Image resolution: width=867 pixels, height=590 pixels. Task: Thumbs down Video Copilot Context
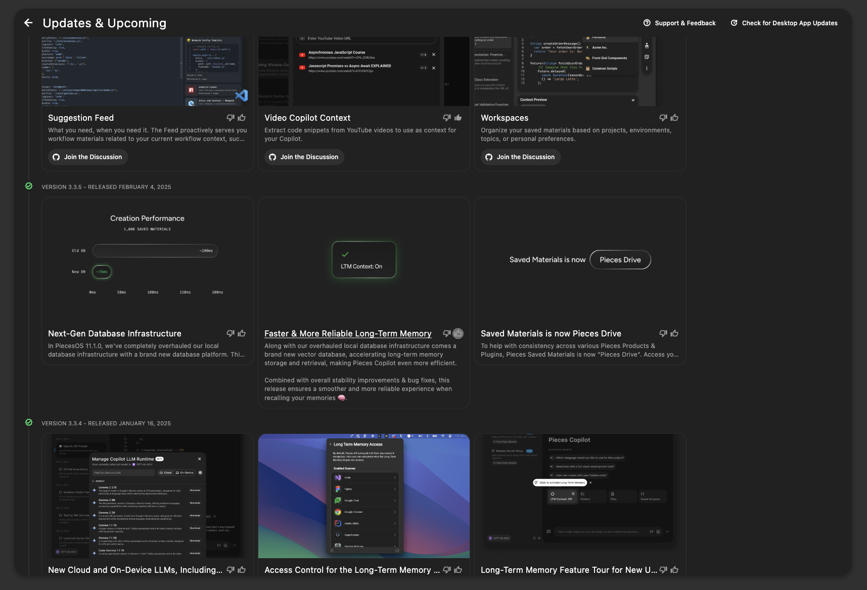[x=447, y=118]
